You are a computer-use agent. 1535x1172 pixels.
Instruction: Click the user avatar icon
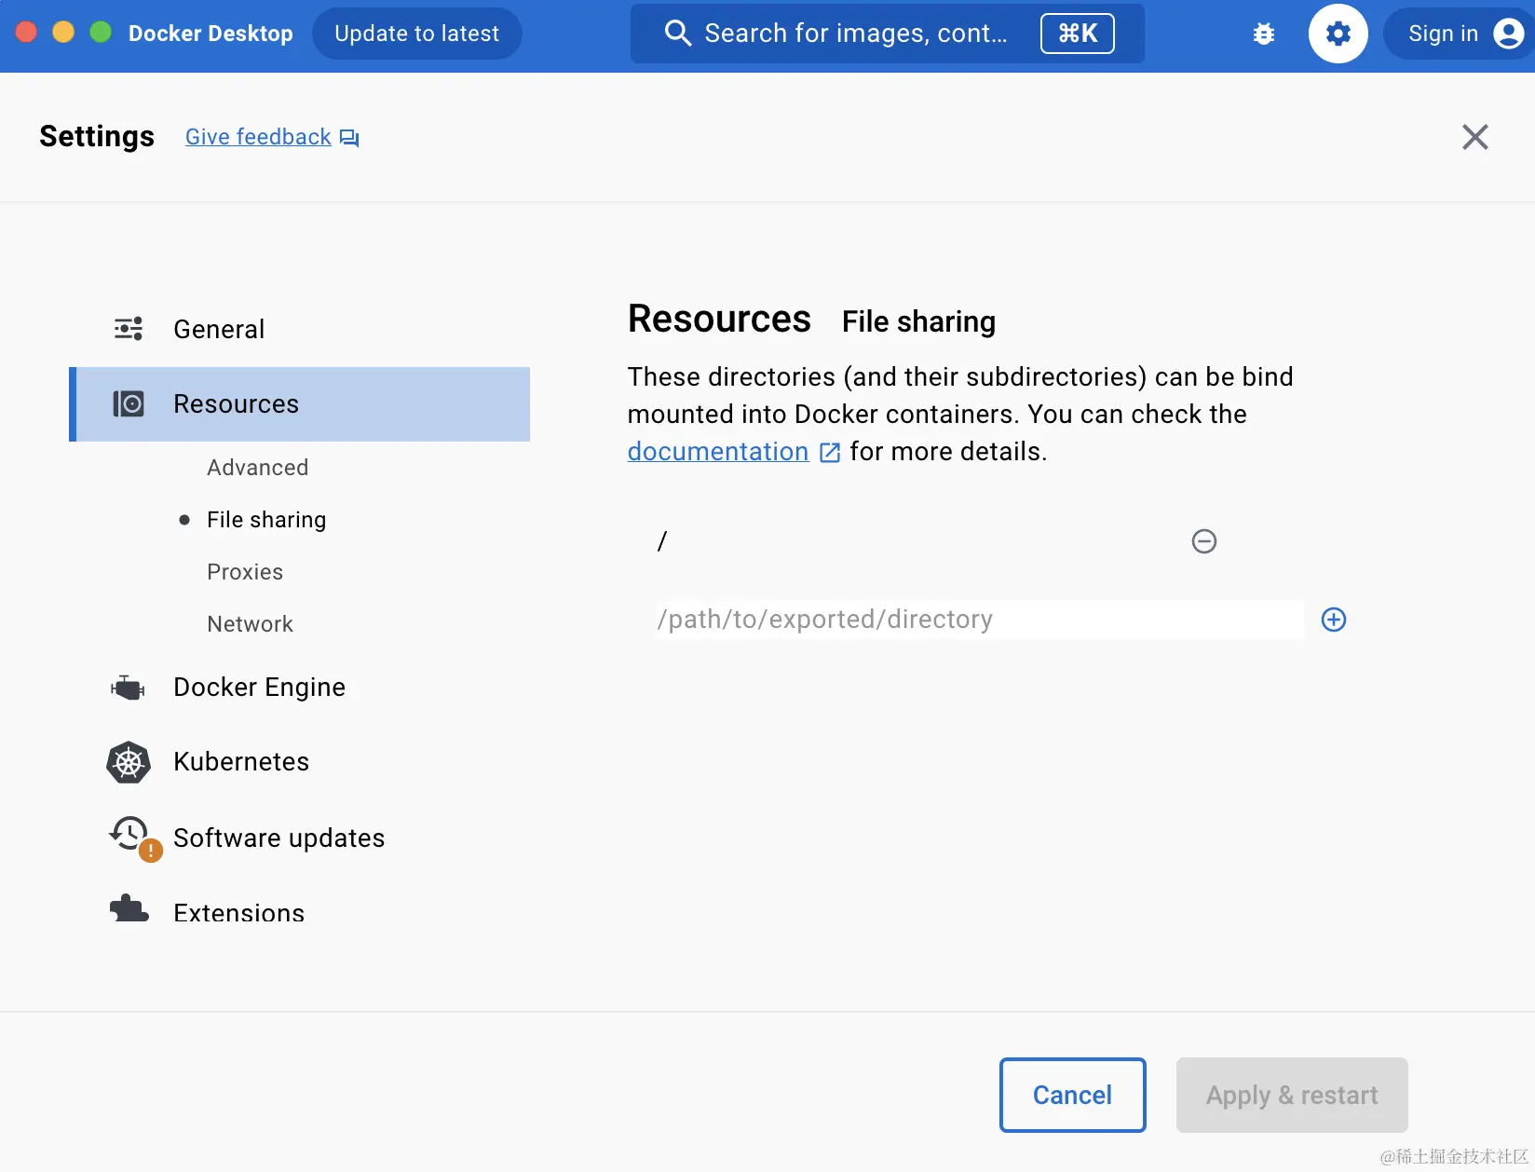click(x=1508, y=34)
